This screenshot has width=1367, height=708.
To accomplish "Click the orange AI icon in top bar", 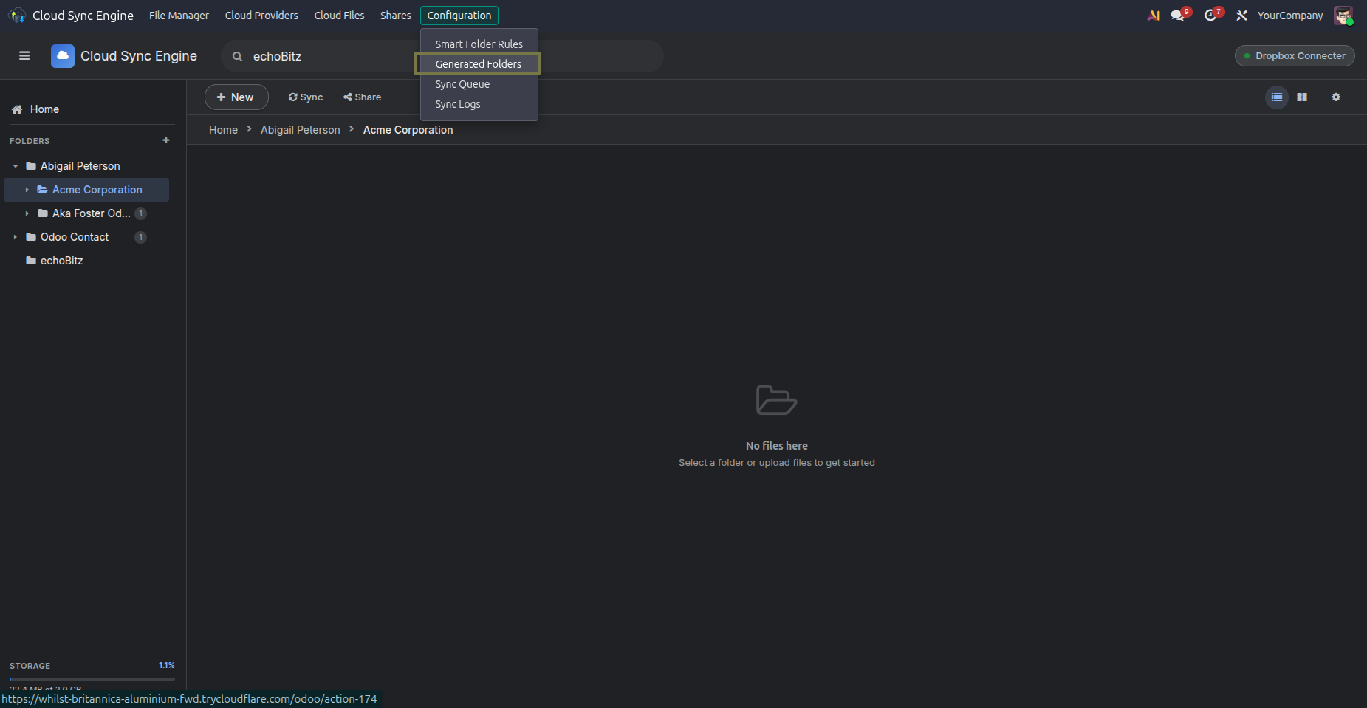I will (x=1154, y=16).
